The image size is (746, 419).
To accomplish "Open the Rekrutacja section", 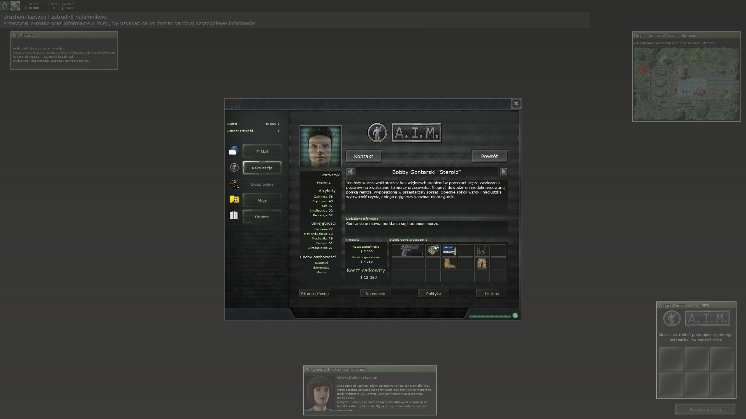I will (x=262, y=168).
